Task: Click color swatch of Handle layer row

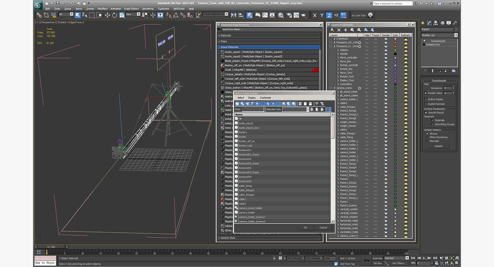Action: click(x=395, y=54)
